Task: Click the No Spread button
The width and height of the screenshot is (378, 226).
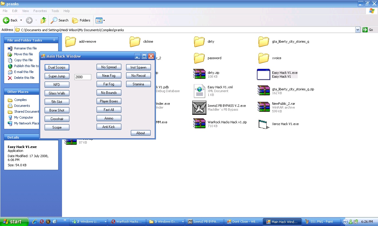Action: coord(109,67)
